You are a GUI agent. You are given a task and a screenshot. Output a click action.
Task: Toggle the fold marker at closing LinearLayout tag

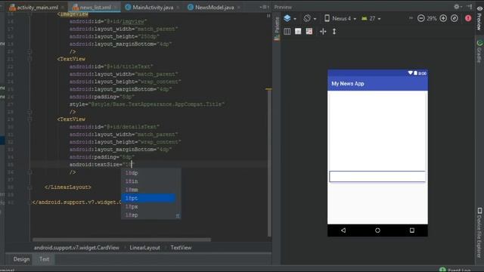[x=29, y=187]
